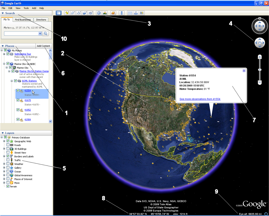The width and height of the screenshot is (269, 216).
Task: Enable the Roads layer checkbox
Action: [x=8, y=145]
